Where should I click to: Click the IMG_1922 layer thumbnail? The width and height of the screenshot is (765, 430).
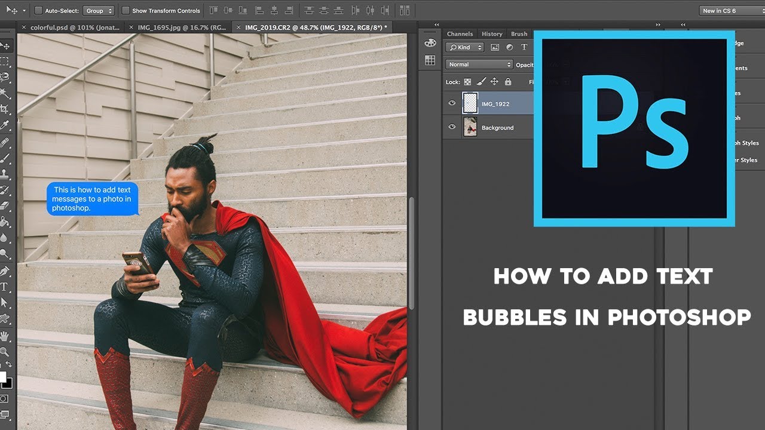(470, 103)
